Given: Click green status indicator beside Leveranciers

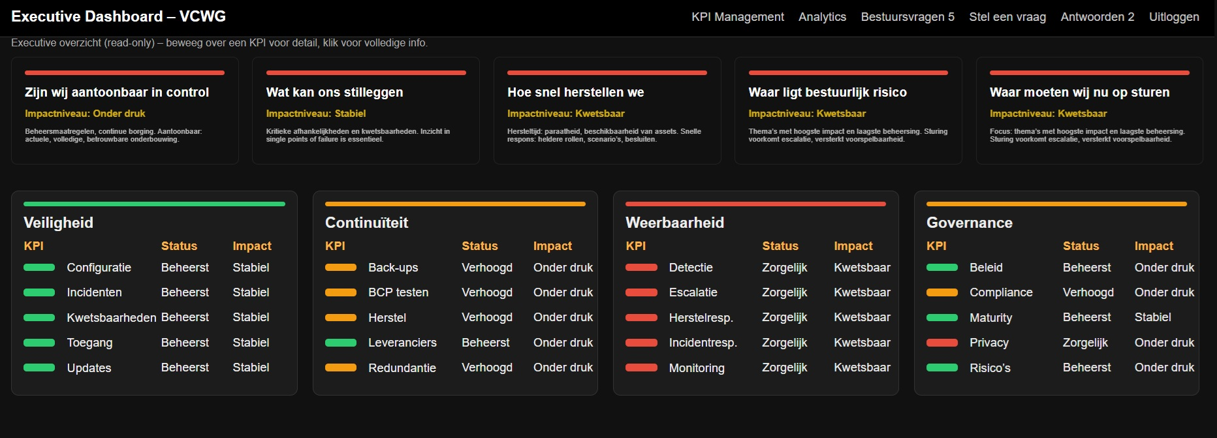Looking at the screenshot, I should 341,342.
